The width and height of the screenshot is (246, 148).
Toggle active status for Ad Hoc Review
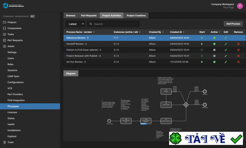pos(214,62)
